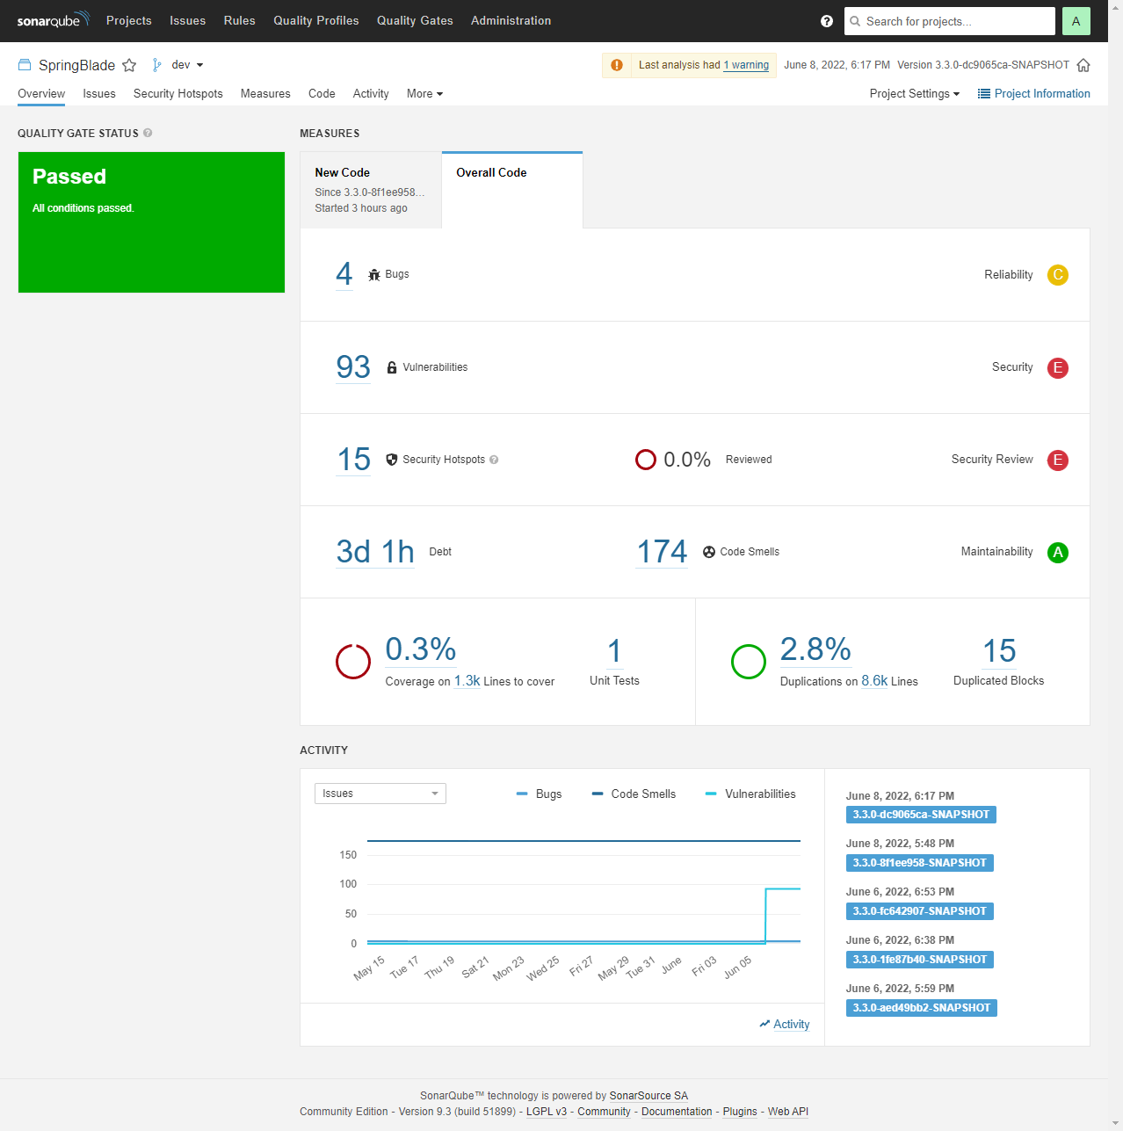
Task: Click the dev branch icon
Action: (x=156, y=65)
